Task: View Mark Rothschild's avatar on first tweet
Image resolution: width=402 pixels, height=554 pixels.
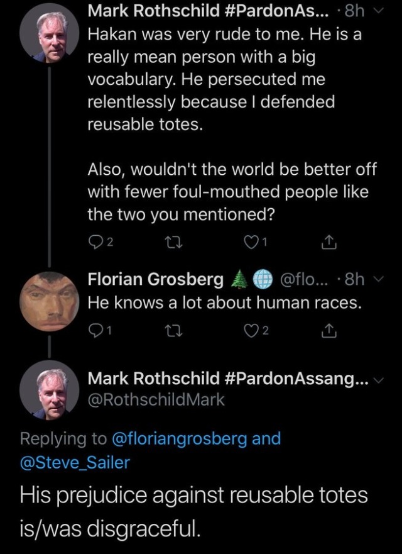Action: pos(49,36)
